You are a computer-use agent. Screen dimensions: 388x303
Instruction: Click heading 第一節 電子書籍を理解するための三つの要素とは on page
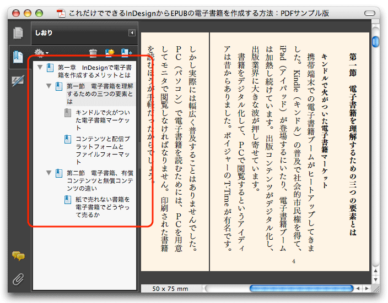tap(353, 144)
